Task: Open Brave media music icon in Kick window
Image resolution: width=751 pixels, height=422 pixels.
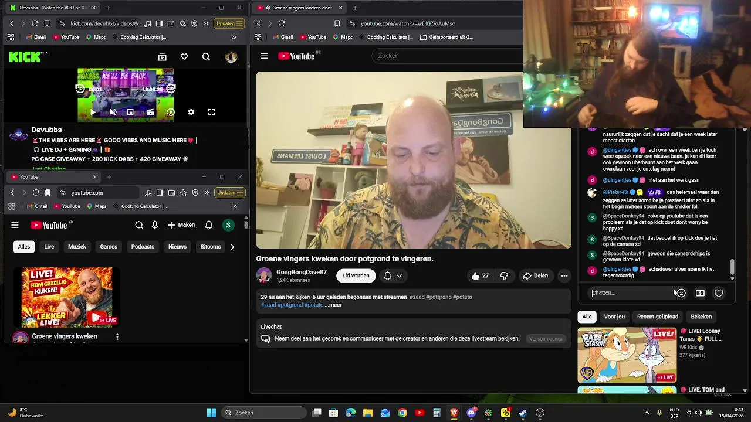Action: (x=147, y=23)
